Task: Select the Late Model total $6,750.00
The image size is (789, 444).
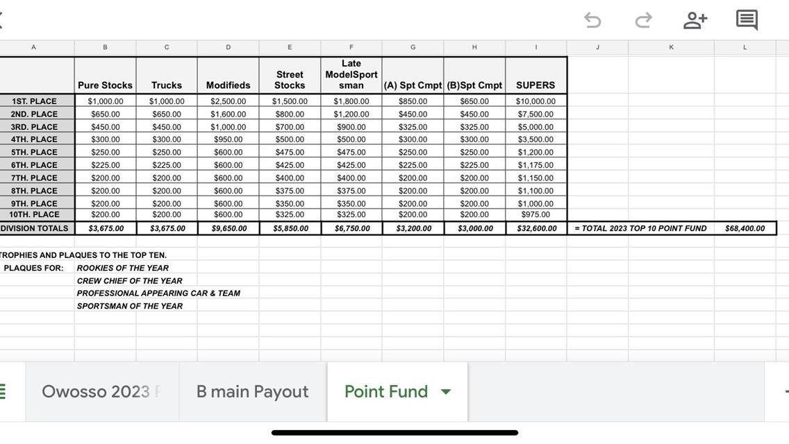Action: (351, 228)
